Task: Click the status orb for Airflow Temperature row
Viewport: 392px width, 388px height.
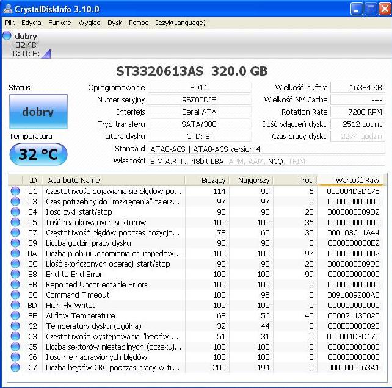Action: coord(15,315)
